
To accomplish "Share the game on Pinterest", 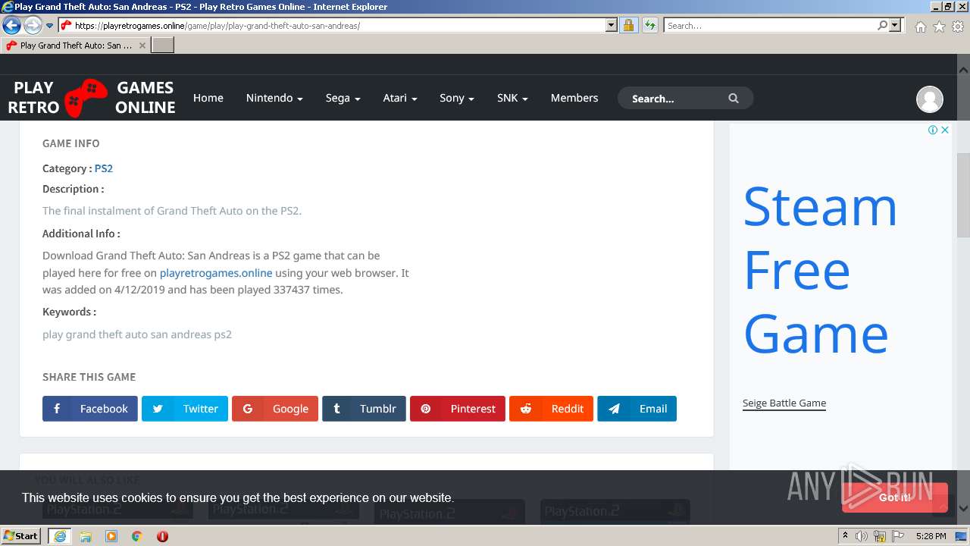I will 458,409.
